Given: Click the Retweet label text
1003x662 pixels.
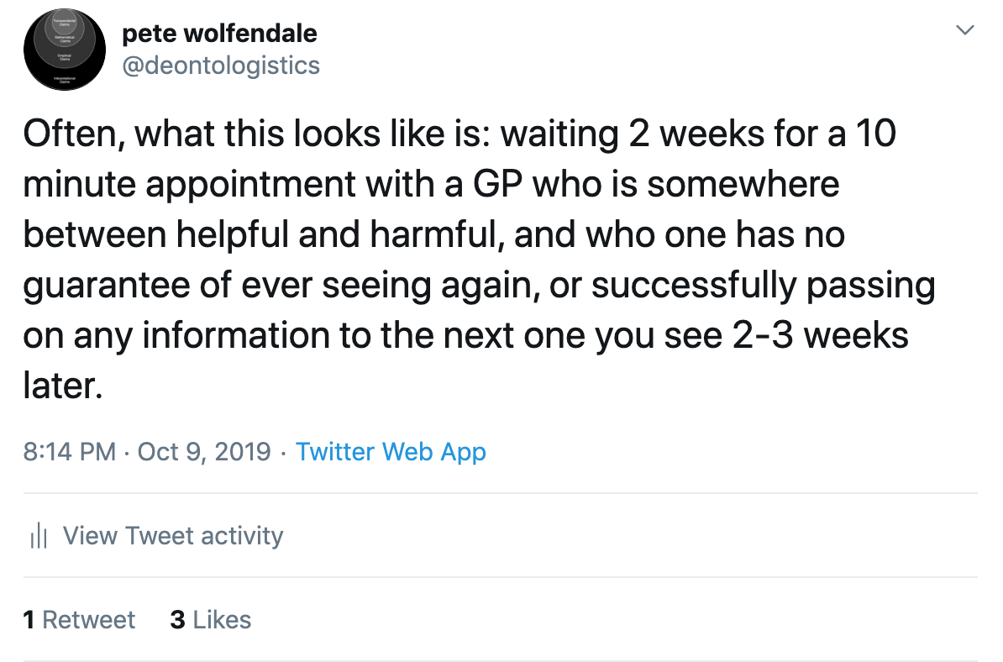Looking at the screenshot, I should pyautogui.click(x=90, y=620).
